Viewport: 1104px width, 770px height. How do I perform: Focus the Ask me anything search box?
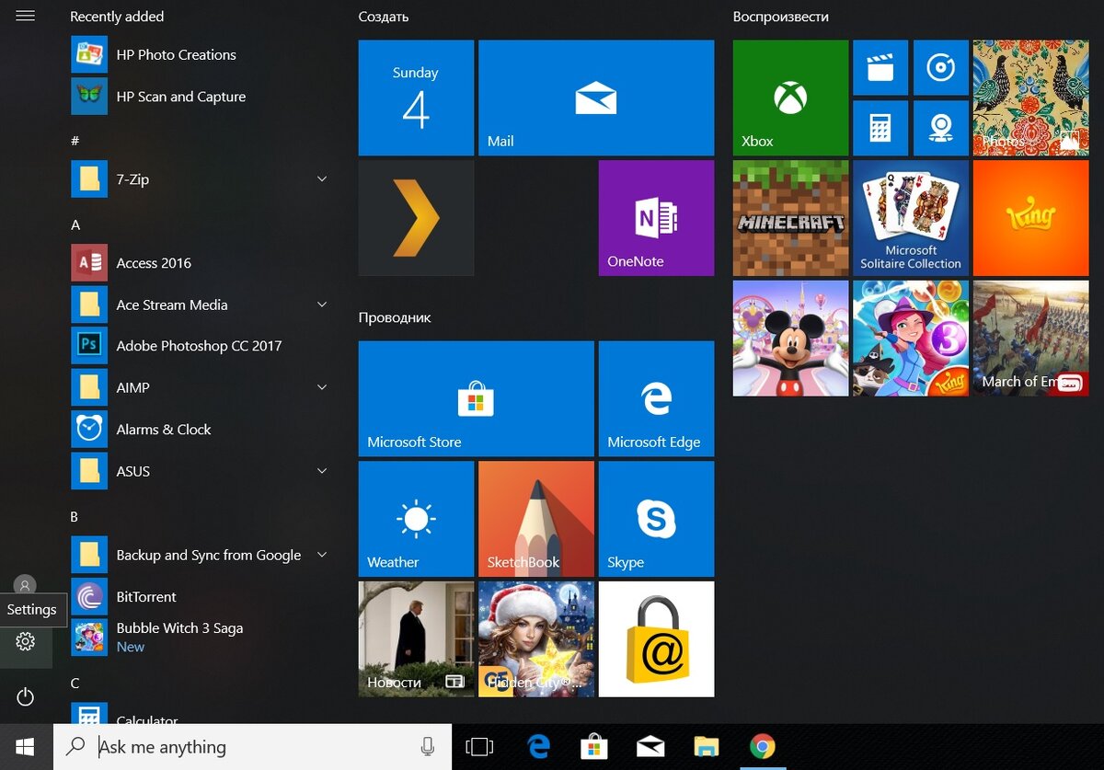click(x=252, y=747)
